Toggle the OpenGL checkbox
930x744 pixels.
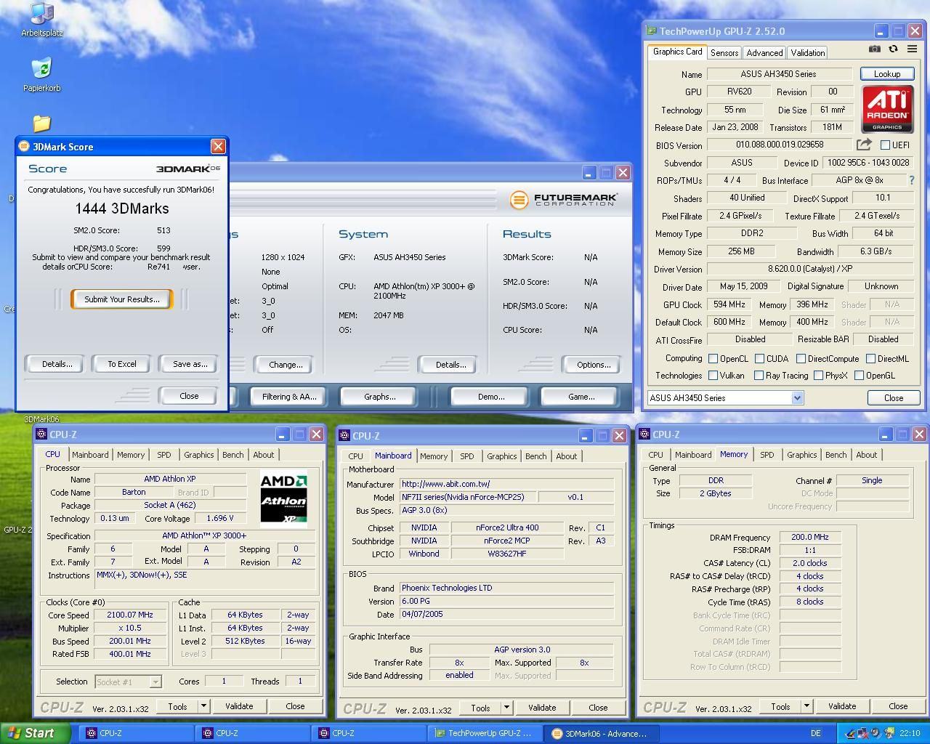click(860, 376)
